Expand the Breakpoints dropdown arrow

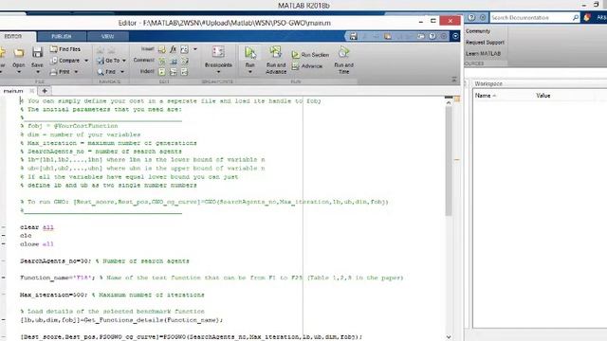point(218,72)
